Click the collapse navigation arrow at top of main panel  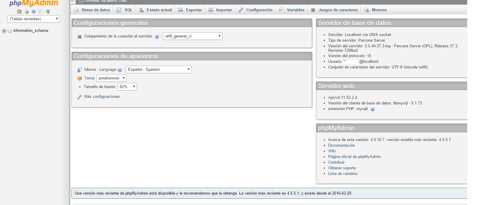73,1
